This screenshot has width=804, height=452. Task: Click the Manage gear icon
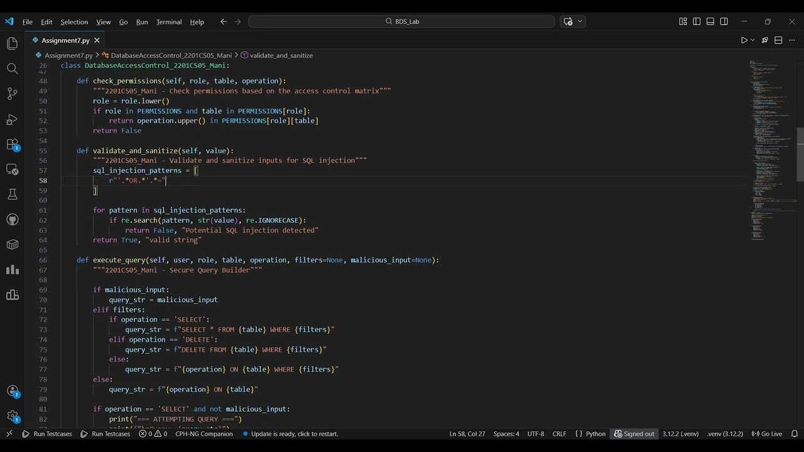(x=12, y=416)
